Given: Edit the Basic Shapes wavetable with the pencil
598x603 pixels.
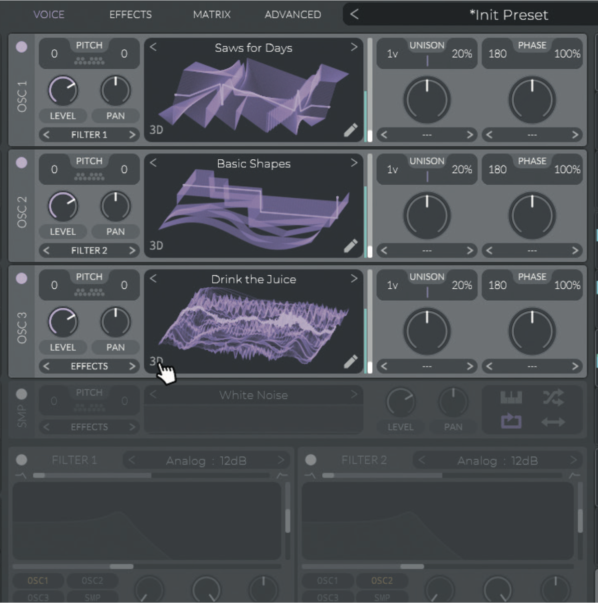Looking at the screenshot, I should (x=351, y=245).
